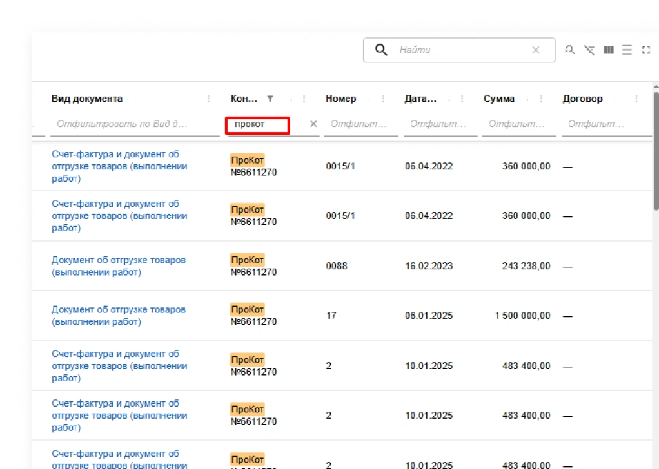Clear the Найти search box
The height and width of the screenshot is (469, 659).
535,50
